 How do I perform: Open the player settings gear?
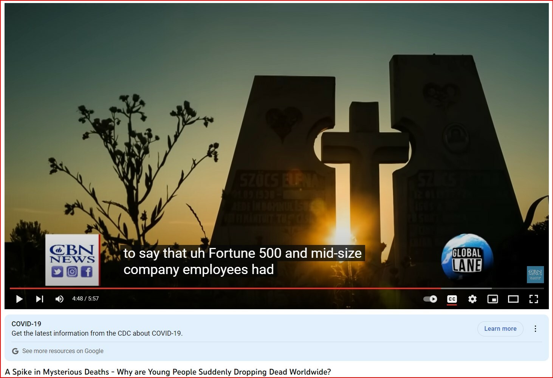[x=472, y=299]
